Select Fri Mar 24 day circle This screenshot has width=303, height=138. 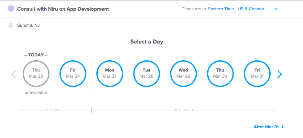pyautogui.click(x=73, y=74)
